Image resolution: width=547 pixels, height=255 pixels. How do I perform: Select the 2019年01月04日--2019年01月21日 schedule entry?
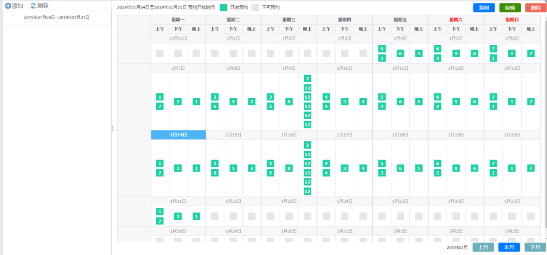click(x=57, y=17)
